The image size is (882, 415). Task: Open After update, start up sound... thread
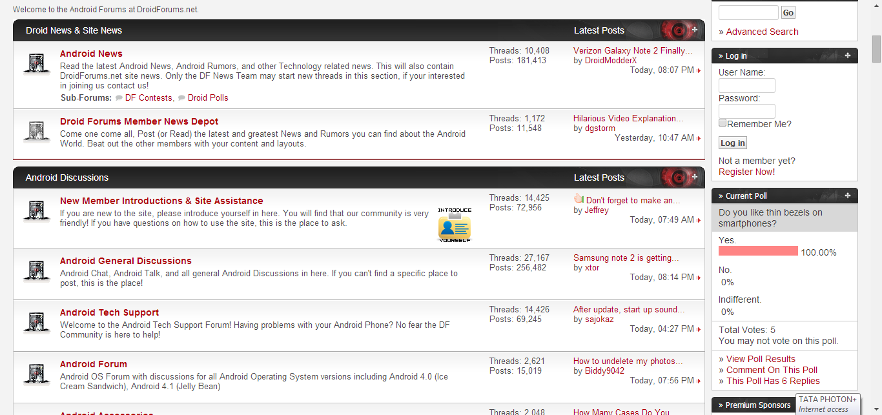628,309
